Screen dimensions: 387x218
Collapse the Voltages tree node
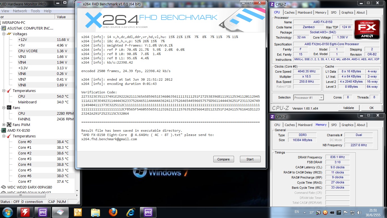pos(4,34)
